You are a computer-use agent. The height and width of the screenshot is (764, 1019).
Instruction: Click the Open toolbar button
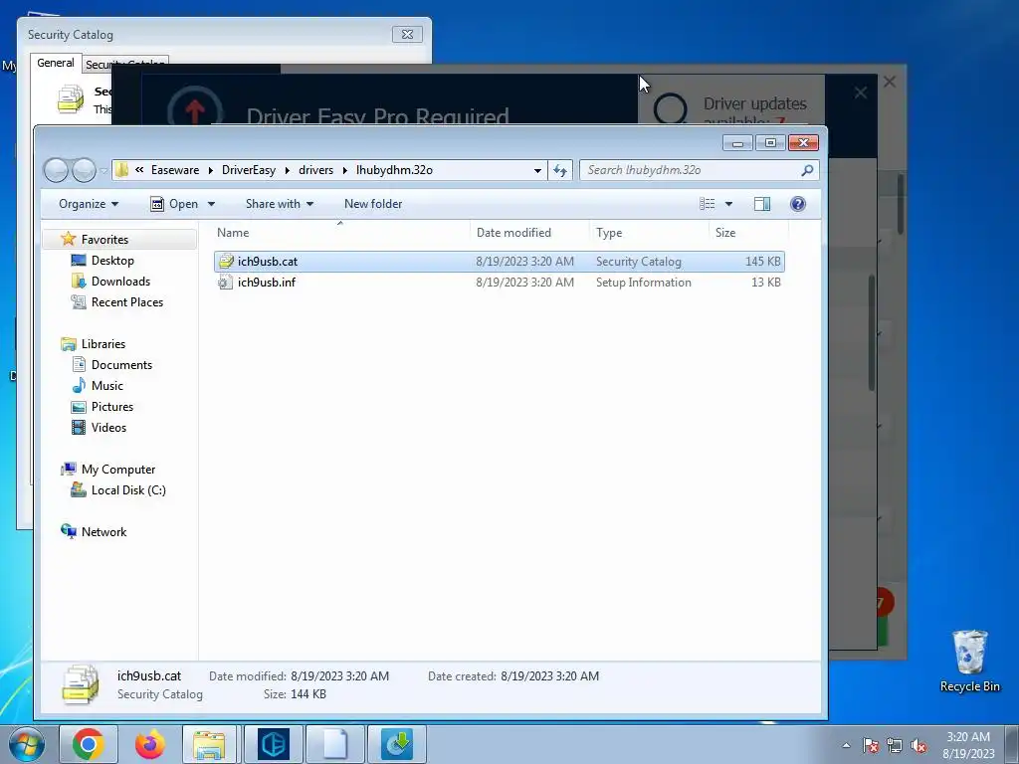[175, 204]
